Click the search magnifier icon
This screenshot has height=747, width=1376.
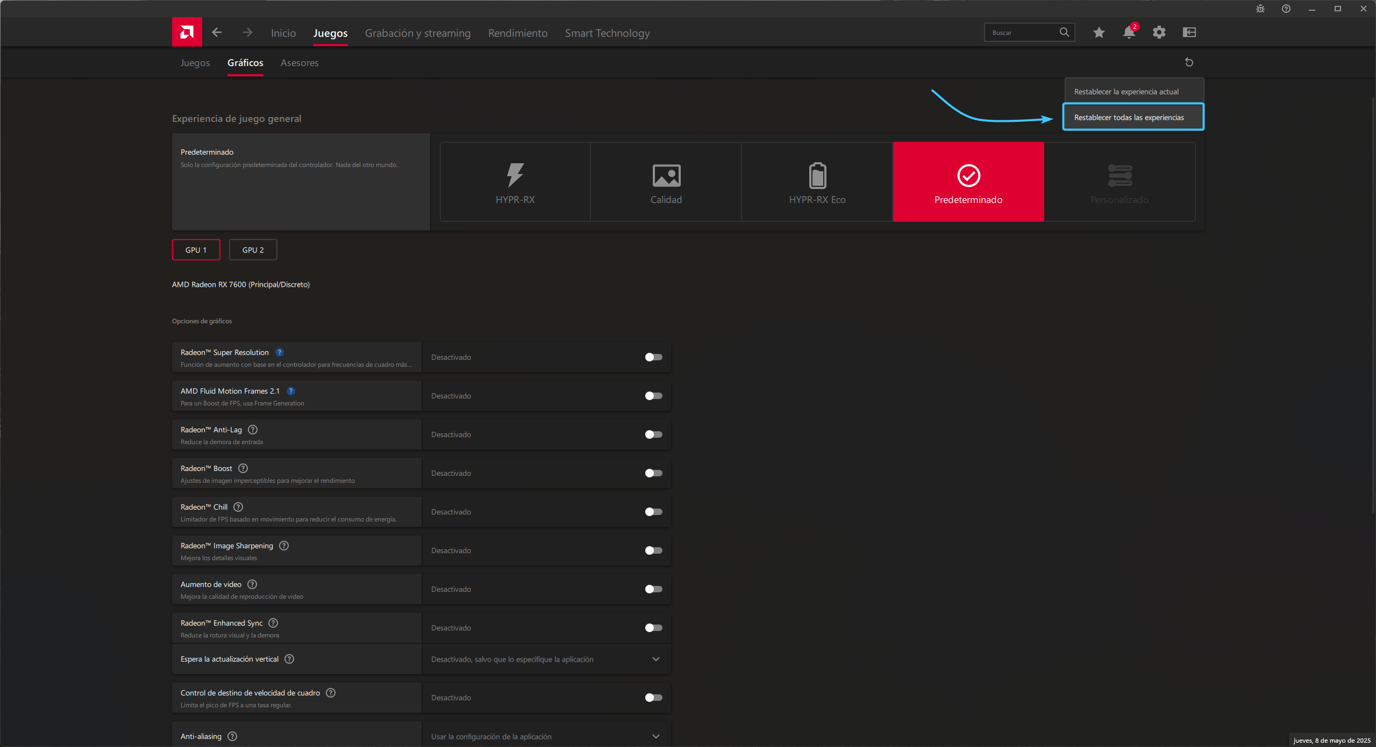tap(1064, 32)
